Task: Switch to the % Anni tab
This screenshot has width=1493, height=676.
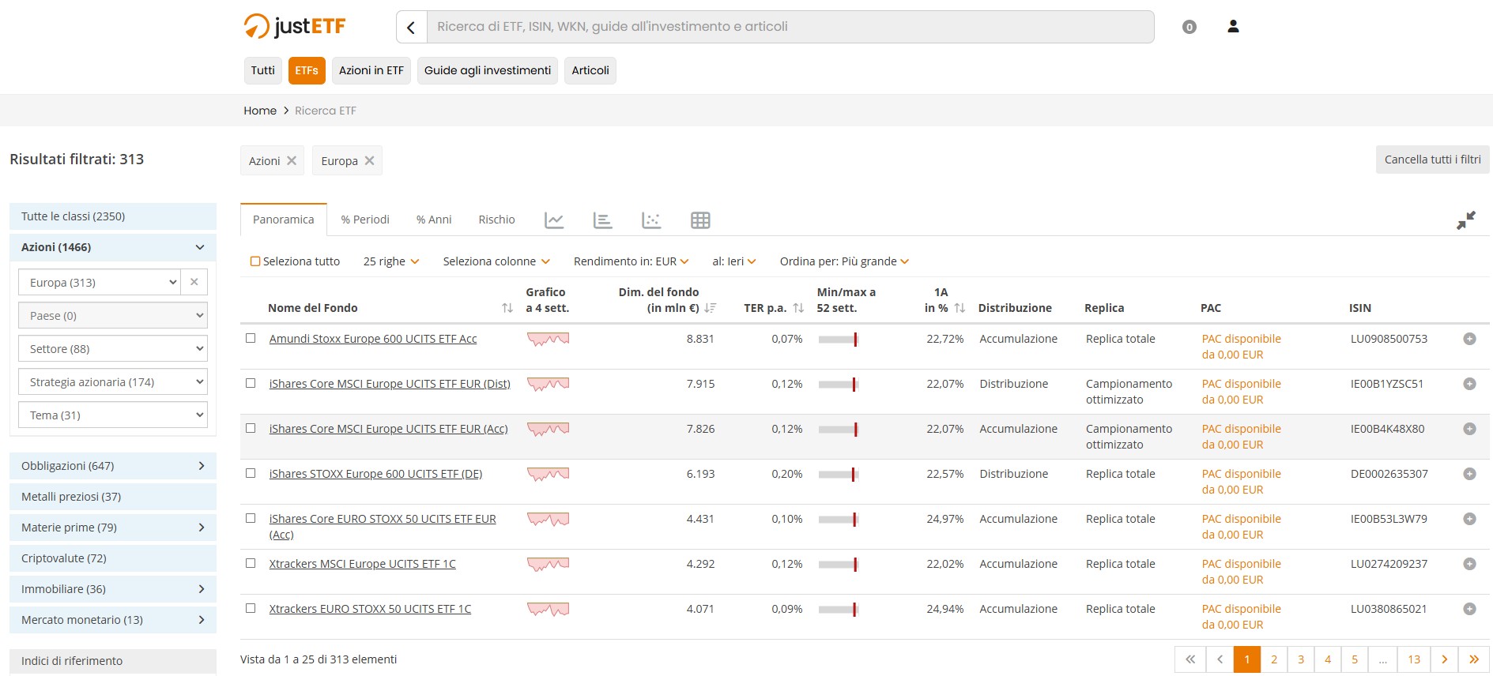Action: pos(434,220)
